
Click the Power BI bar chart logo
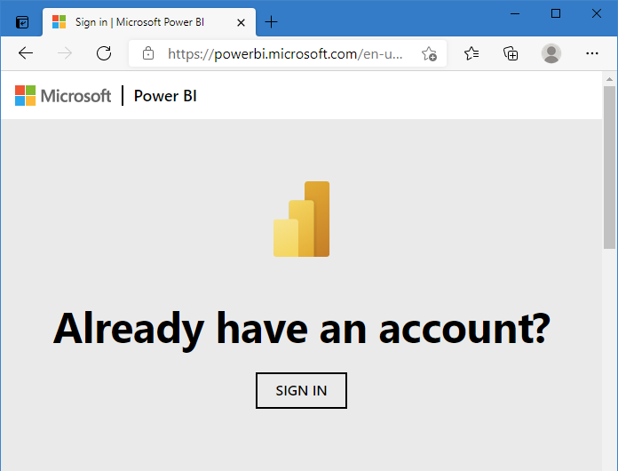302,219
